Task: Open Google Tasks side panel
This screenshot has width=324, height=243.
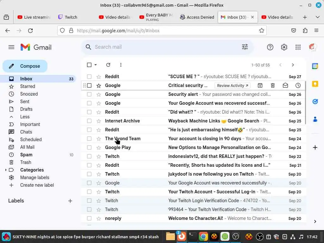Action: (315, 102)
